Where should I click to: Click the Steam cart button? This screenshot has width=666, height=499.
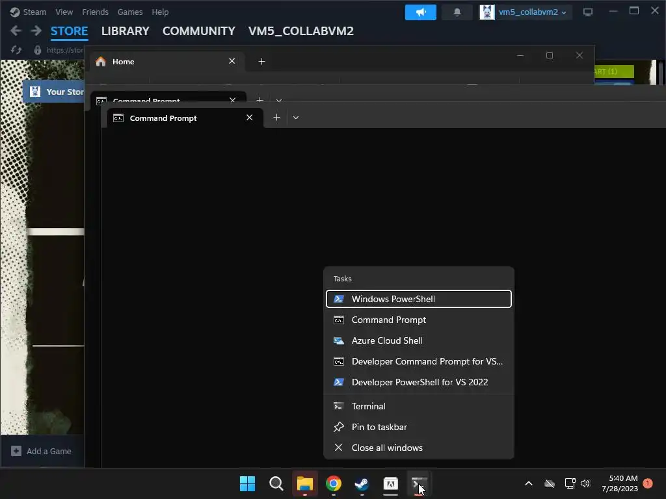613,71
